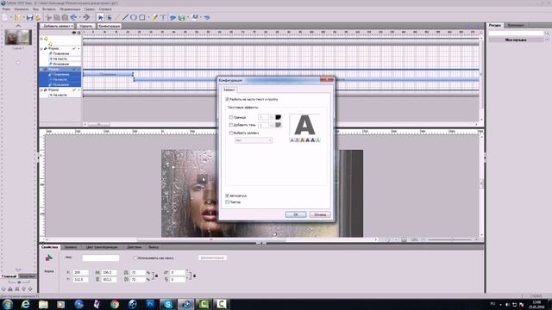Click Cancel in the configuration dialog

point(320,214)
